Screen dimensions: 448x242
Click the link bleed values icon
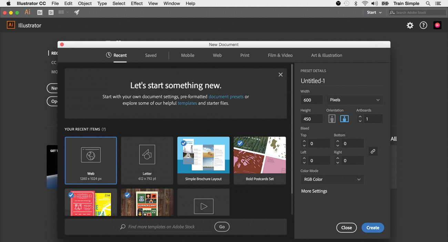click(x=373, y=151)
